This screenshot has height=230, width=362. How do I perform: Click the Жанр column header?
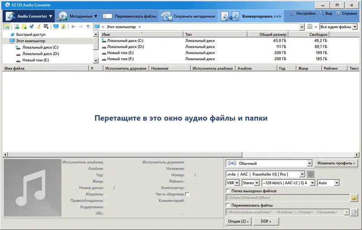click(x=309, y=68)
